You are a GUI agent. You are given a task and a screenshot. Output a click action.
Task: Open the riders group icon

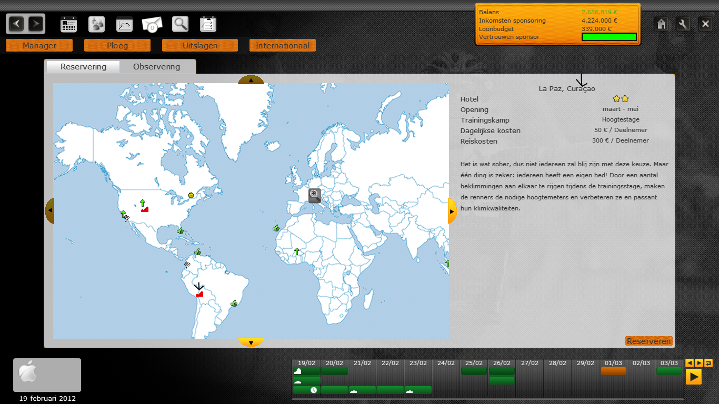pos(96,24)
